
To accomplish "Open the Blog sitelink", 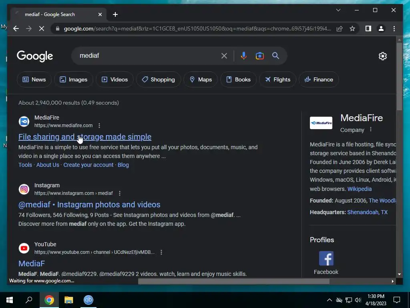I will pos(123,165).
